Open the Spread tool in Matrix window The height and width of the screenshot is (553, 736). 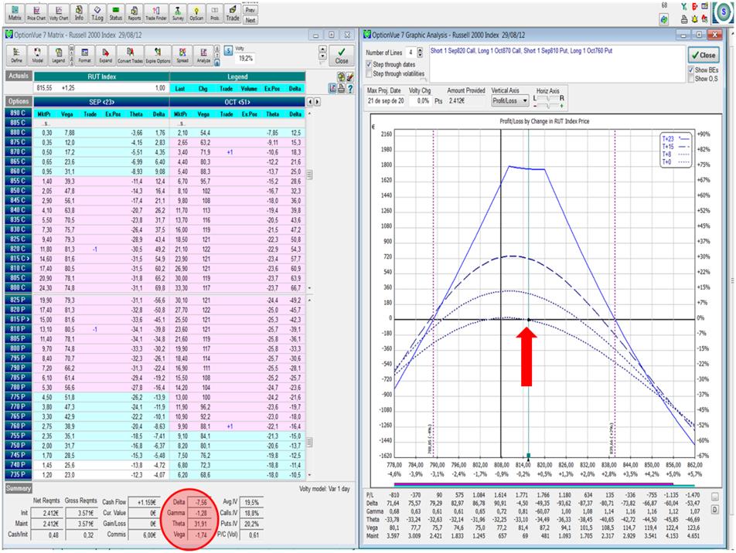coord(182,55)
